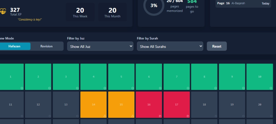Click the empty circle icon on page 19 tile
Viewport: 276px width, 124px height.
point(243,116)
